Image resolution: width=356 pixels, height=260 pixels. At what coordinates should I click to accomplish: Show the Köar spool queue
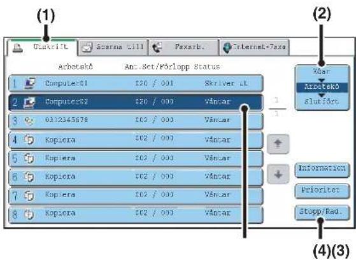(x=322, y=72)
